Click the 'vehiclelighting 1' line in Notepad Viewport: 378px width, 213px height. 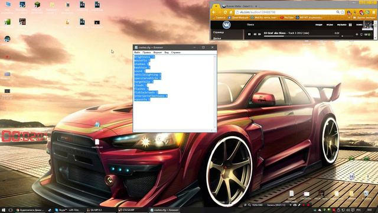click(148, 75)
